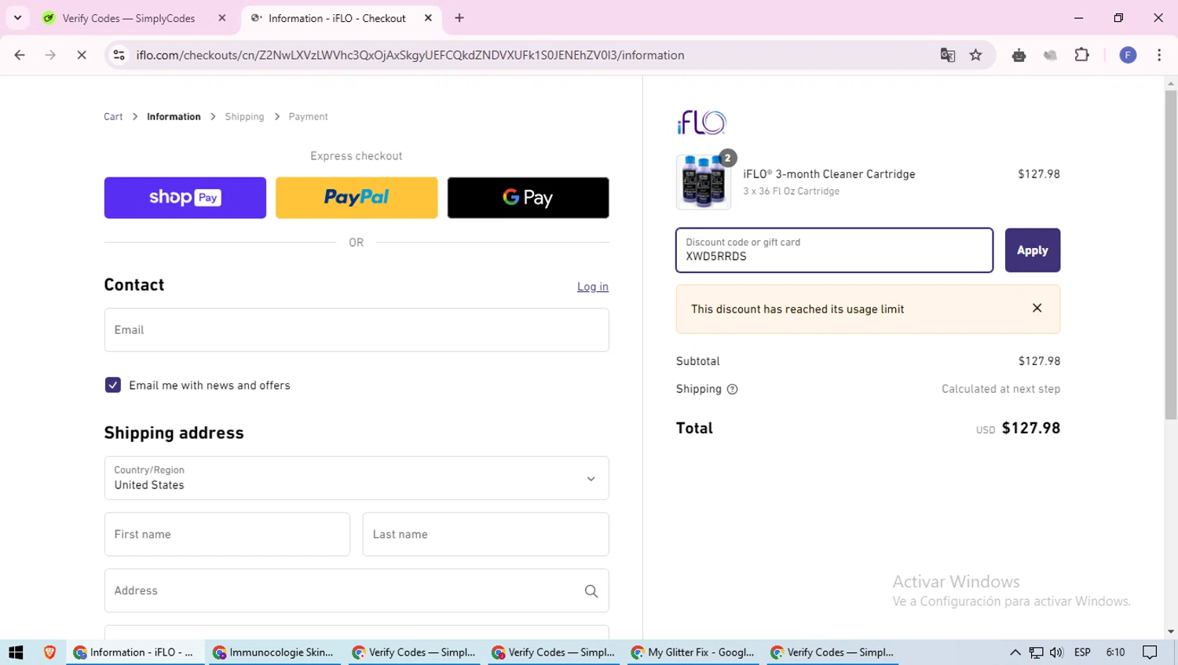1178x665 pixels.
Task: Click the address search magnifier icon
Action: (591, 591)
